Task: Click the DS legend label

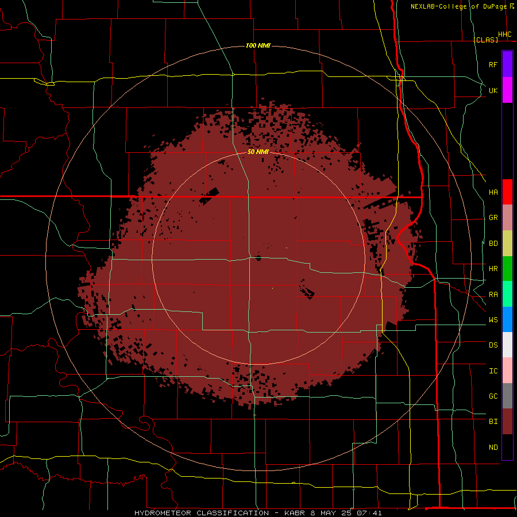Action: tap(493, 345)
